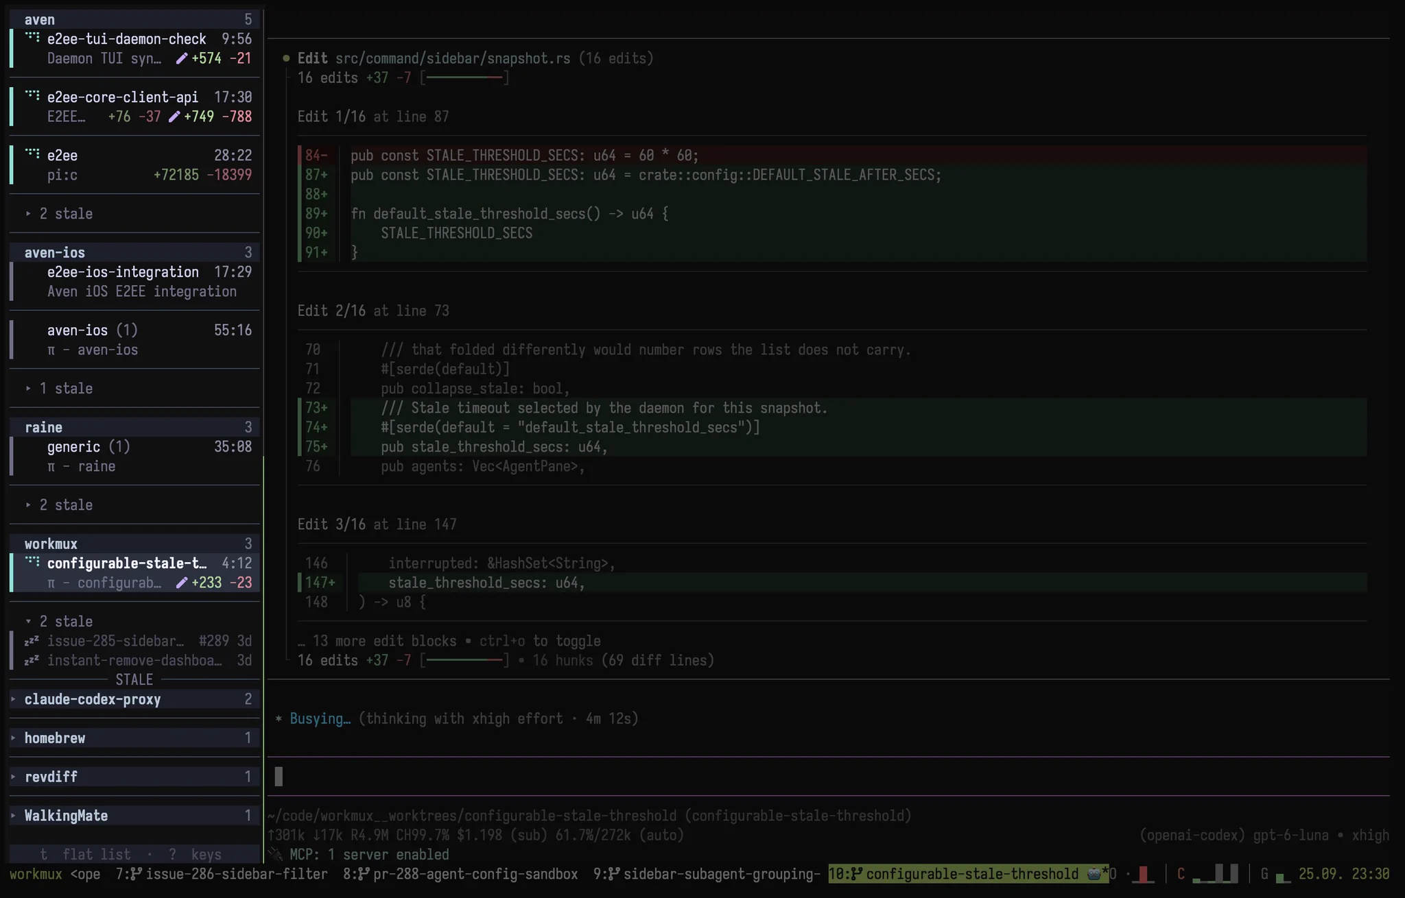The image size is (1405, 898).
Task: Switch to tmux window 7 issue-286-sidebar-filter
Action: [x=222, y=874]
